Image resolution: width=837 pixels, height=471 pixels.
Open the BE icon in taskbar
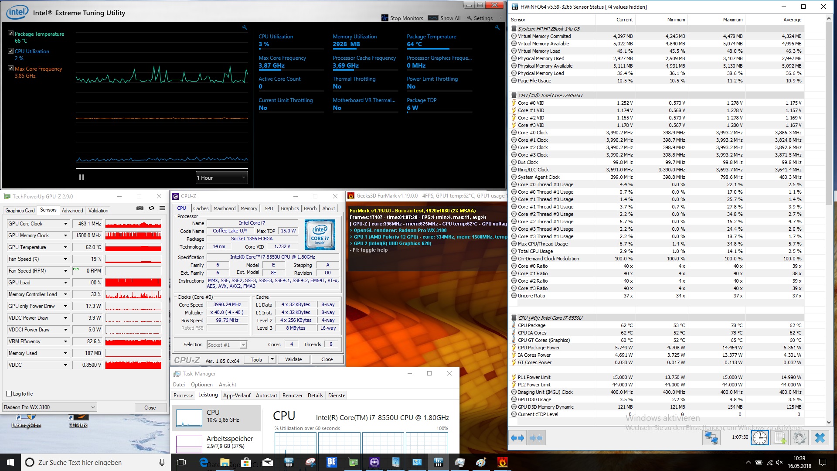332,462
